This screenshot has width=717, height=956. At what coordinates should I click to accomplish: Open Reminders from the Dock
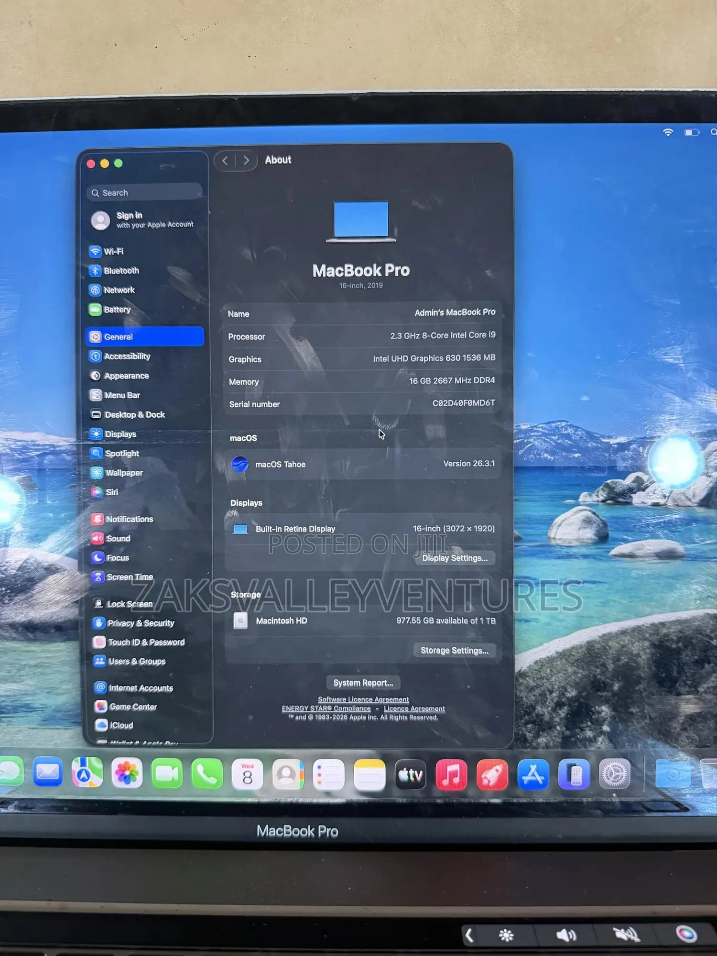click(329, 774)
